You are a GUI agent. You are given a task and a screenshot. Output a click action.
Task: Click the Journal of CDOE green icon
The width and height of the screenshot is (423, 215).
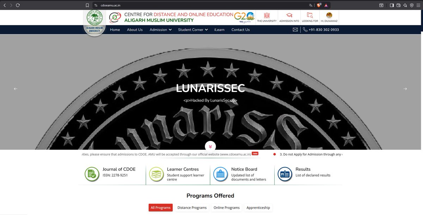coord(92,174)
